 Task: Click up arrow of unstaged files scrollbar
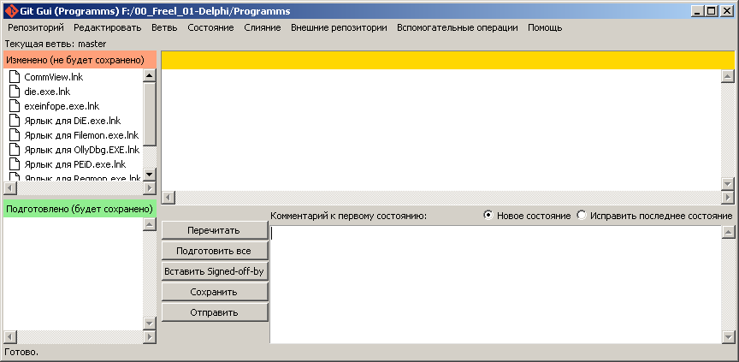[150, 75]
